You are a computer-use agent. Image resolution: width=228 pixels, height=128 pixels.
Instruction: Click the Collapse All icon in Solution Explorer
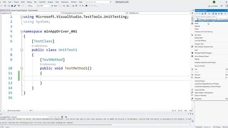coord(219,14)
